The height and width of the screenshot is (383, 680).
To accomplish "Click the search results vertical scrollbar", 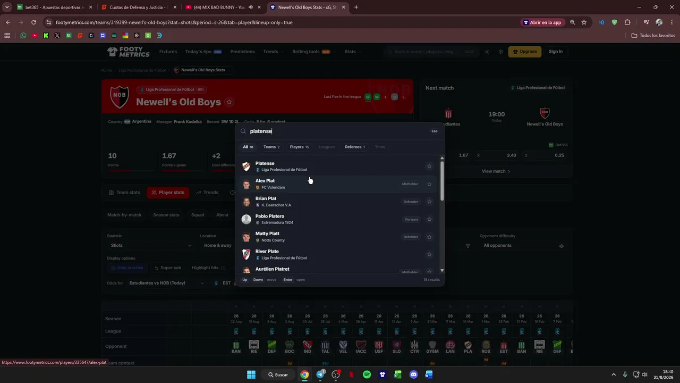I will pyautogui.click(x=442, y=181).
